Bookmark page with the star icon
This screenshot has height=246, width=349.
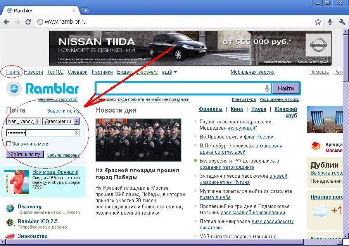pyautogui.click(x=318, y=22)
